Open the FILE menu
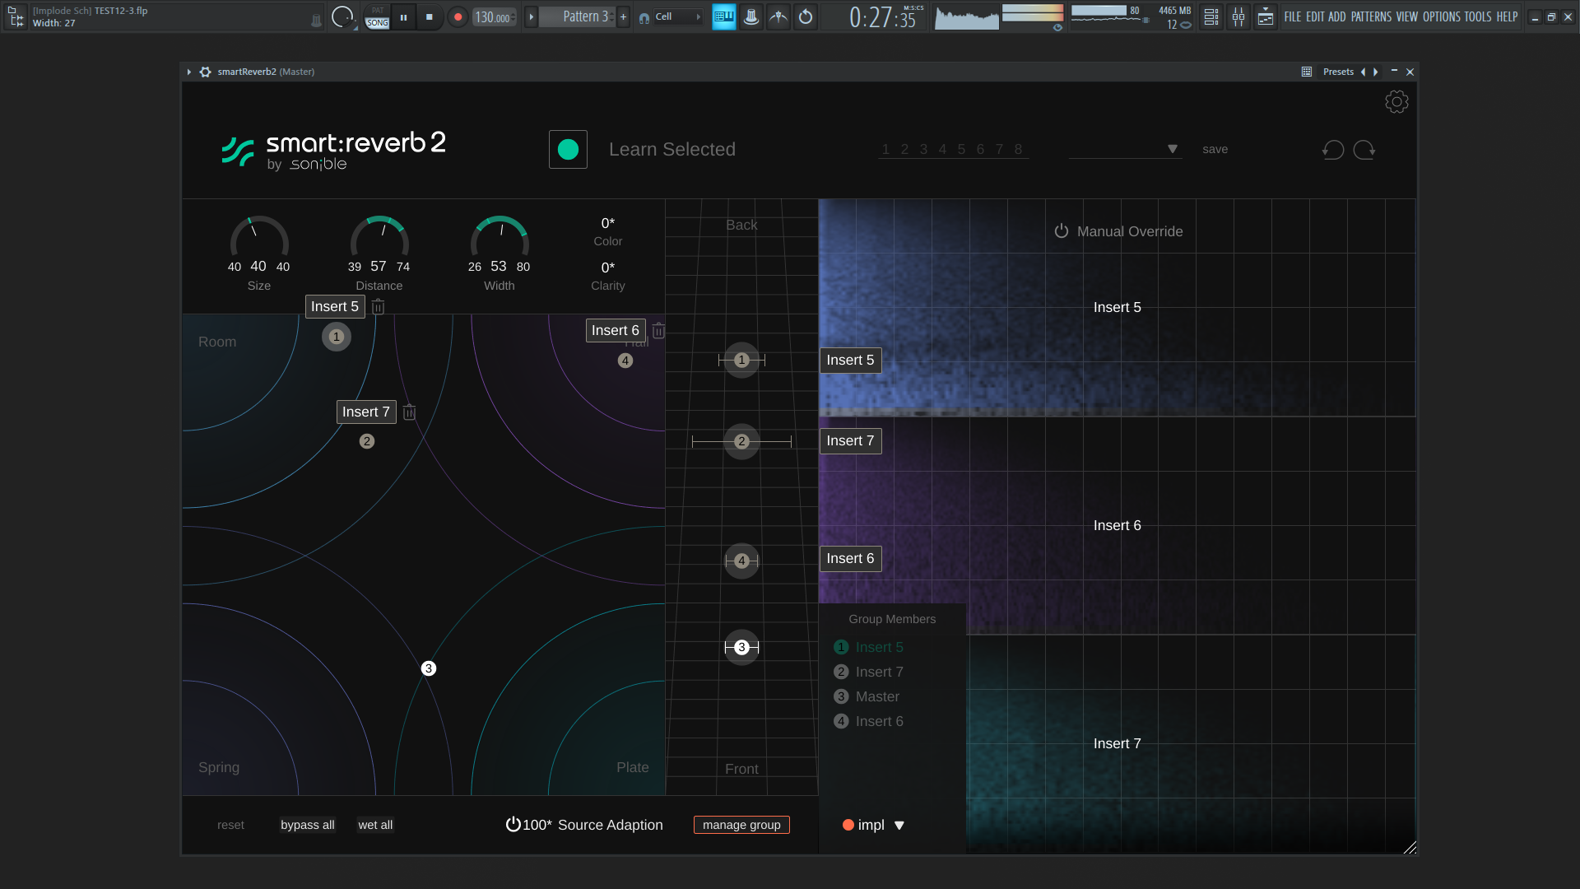 point(1293,16)
